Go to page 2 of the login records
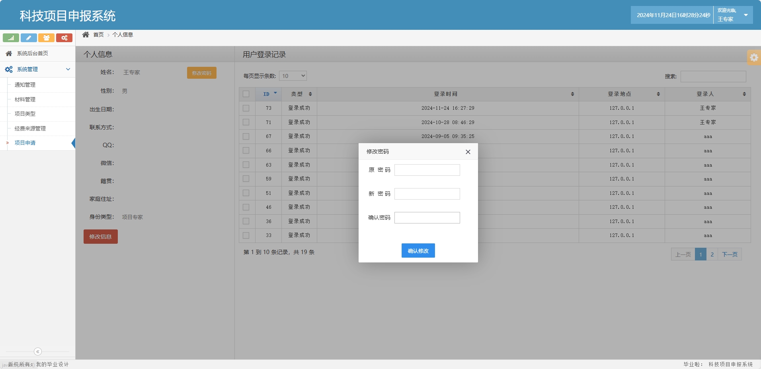 tap(711, 254)
